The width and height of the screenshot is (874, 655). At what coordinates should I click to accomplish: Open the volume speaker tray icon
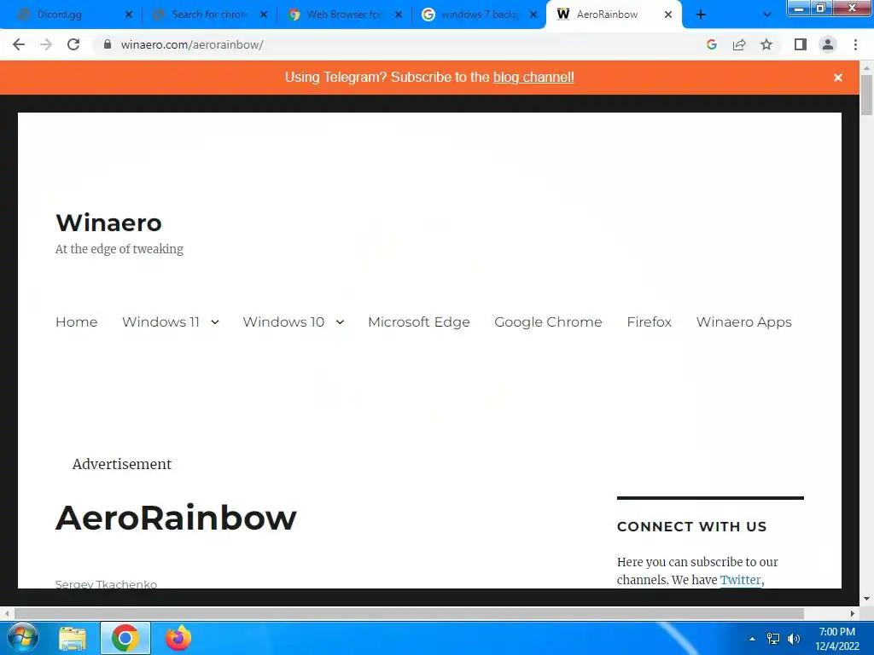click(794, 639)
